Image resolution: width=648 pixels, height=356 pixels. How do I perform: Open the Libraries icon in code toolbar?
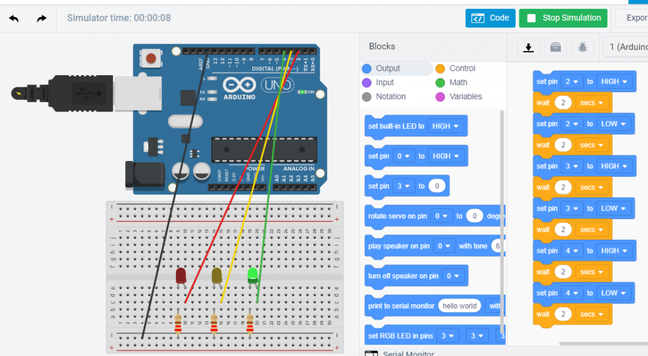[x=555, y=47]
